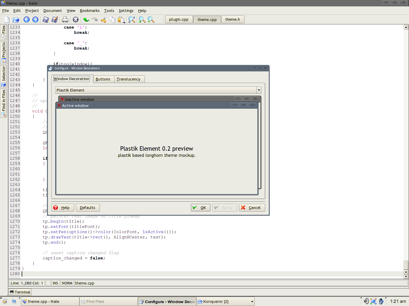Cancel the Window Decorations dialog
Screen dimensions: 409x306
point(252,207)
